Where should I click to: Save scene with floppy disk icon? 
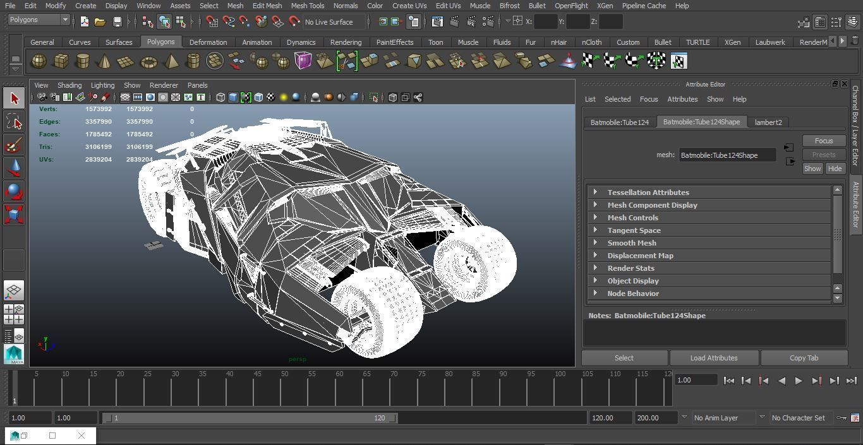point(117,21)
